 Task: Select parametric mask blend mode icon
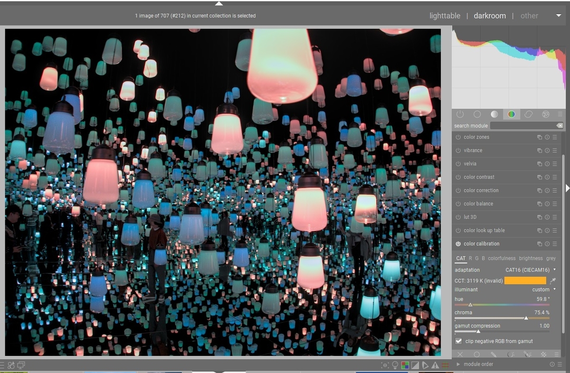[x=511, y=354]
